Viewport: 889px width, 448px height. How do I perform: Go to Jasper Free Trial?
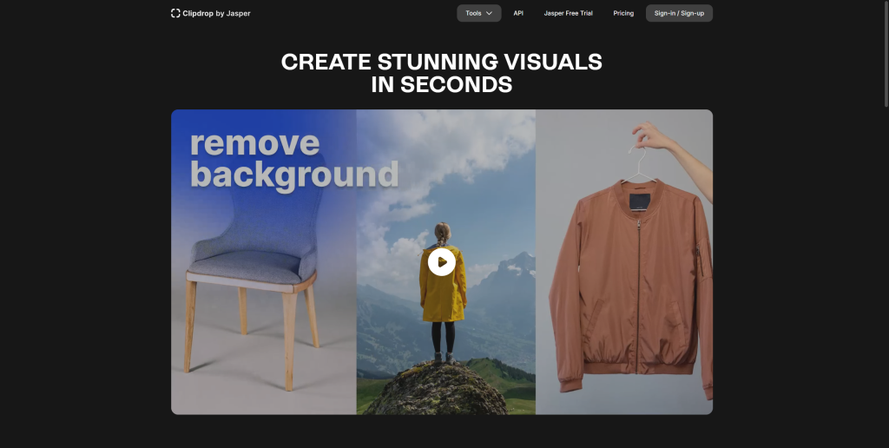tap(568, 13)
